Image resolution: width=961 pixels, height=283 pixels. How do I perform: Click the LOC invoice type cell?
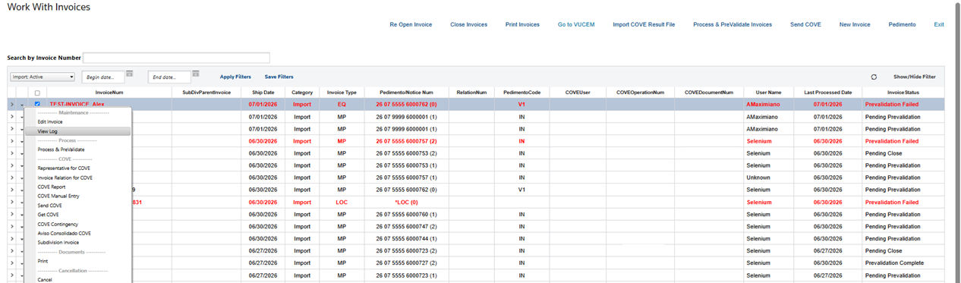tap(342, 202)
